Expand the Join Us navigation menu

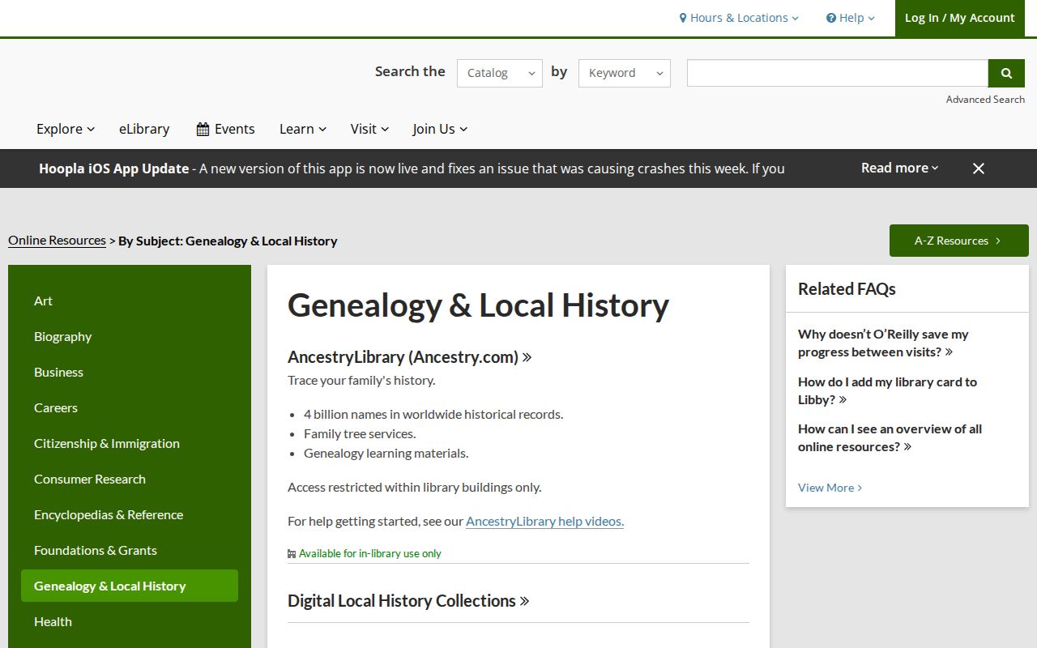coord(440,129)
